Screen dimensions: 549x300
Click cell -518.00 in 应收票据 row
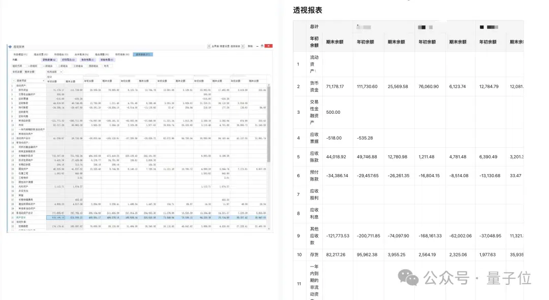pyautogui.click(x=333, y=138)
